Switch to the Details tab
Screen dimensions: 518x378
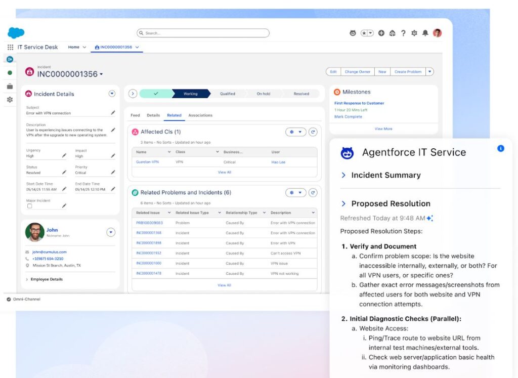[153, 115]
